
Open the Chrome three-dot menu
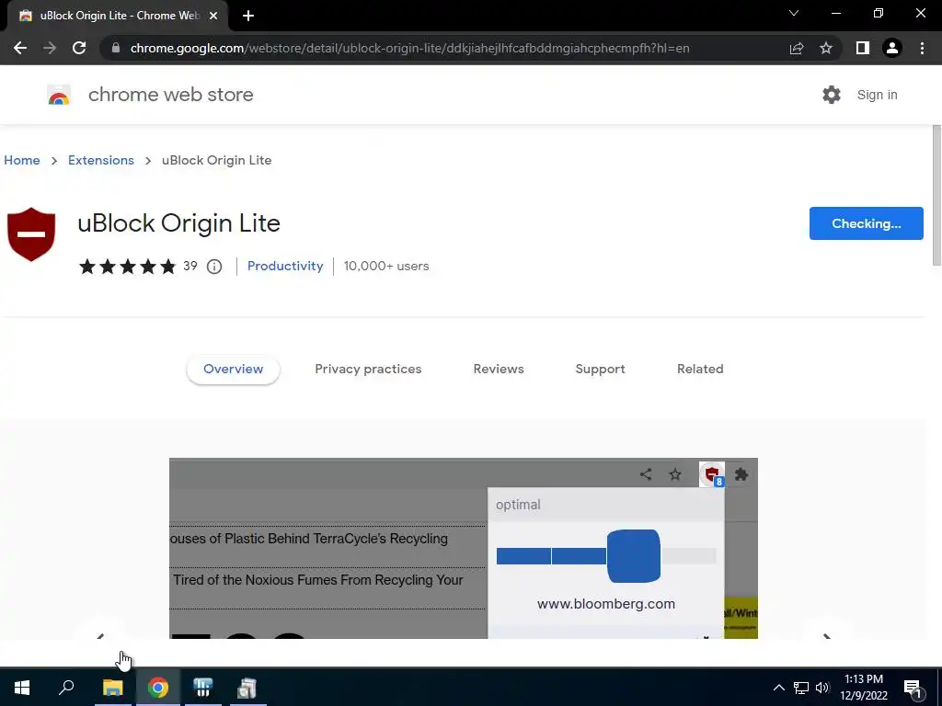(x=922, y=48)
